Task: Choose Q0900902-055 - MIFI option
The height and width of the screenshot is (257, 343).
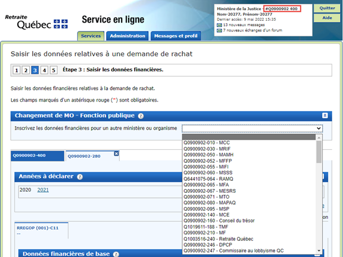Action: [x=249, y=167]
